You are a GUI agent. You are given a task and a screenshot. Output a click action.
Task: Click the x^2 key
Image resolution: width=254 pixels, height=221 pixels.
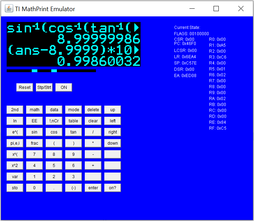(15, 166)
